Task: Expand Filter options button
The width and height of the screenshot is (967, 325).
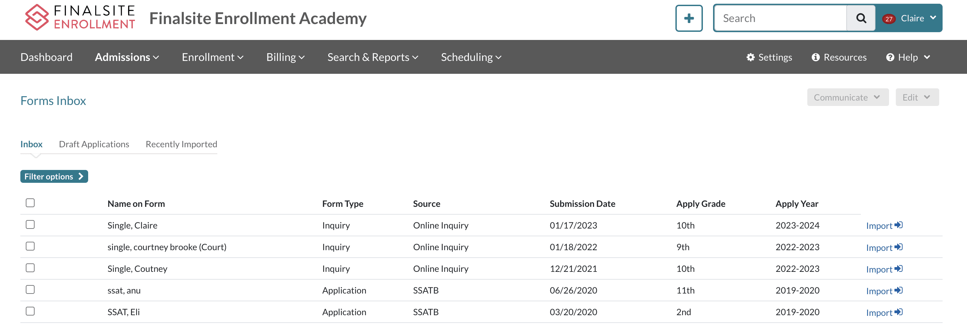Action: tap(54, 177)
